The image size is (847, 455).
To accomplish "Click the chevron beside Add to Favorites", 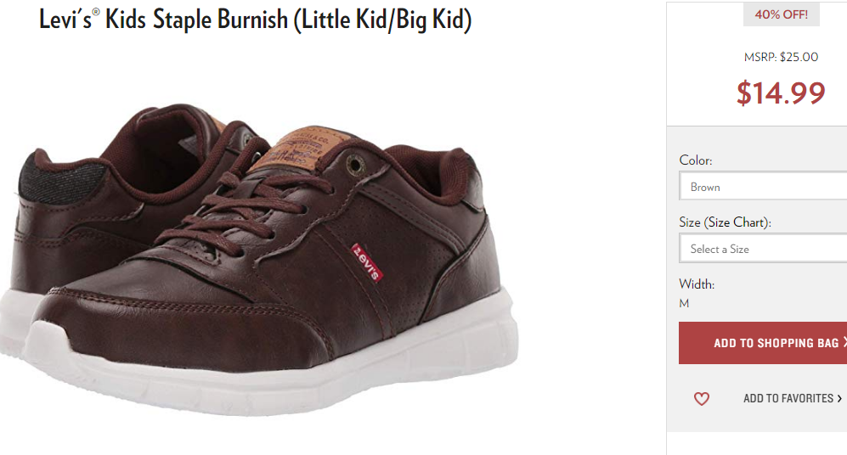I will [x=839, y=398].
